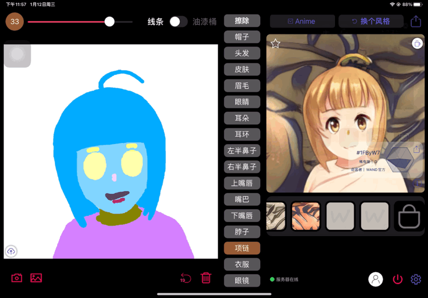Select the 眉毛 eyebrow label
Viewport: 428px width, 298px height.
click(242, 86)
